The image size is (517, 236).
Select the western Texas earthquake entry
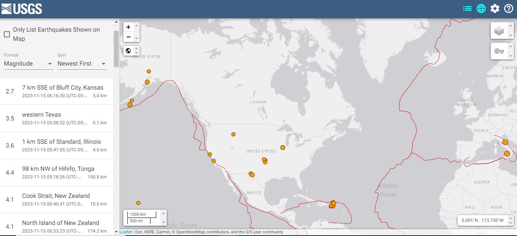(56, 118)
